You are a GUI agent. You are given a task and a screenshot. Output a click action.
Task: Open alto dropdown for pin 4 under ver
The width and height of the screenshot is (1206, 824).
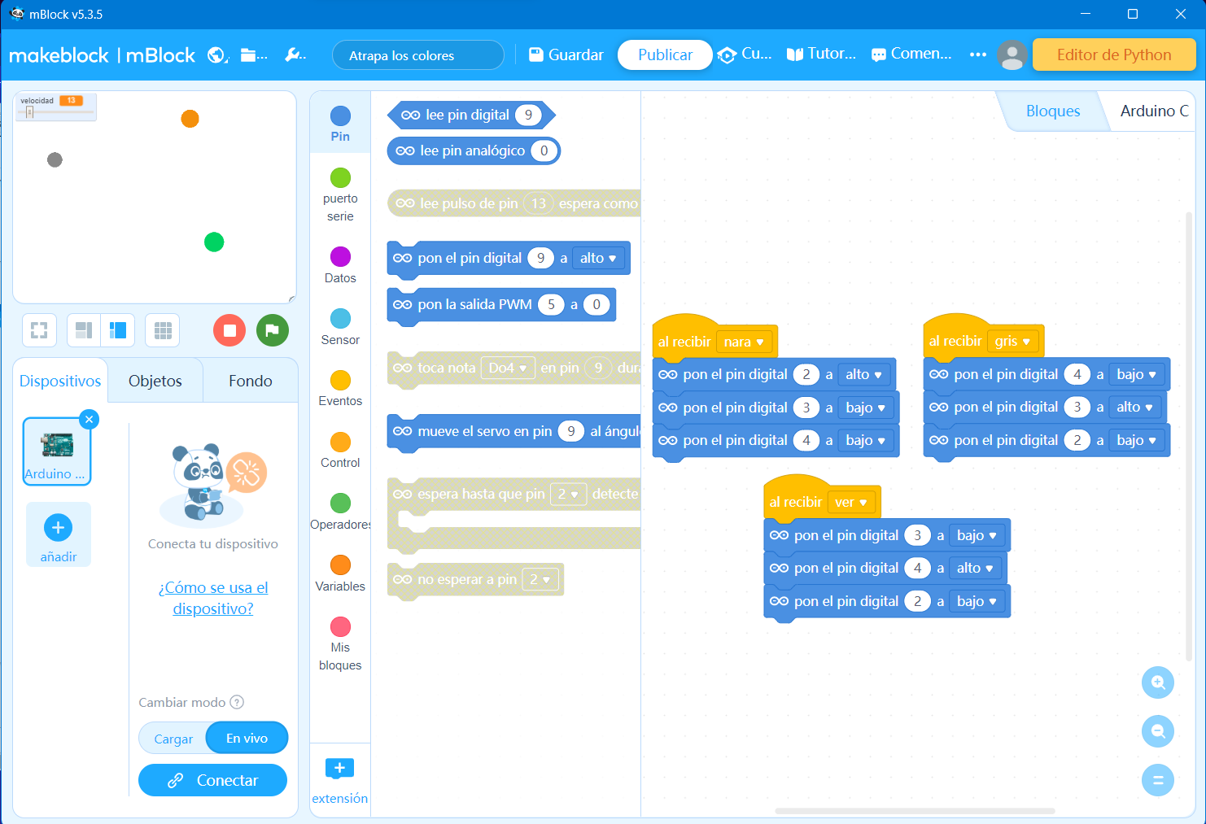tap(976, 568)
